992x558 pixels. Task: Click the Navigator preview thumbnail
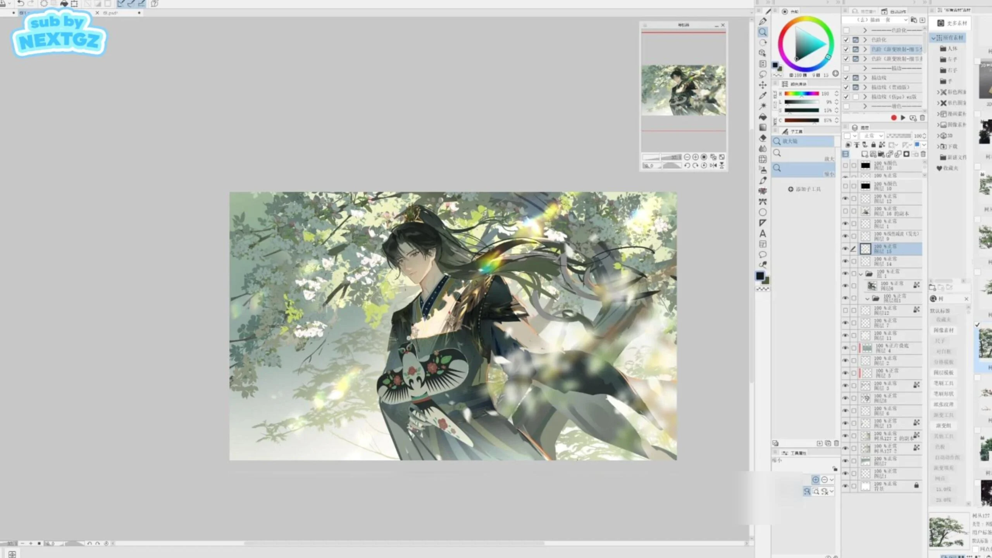point(684,90)
